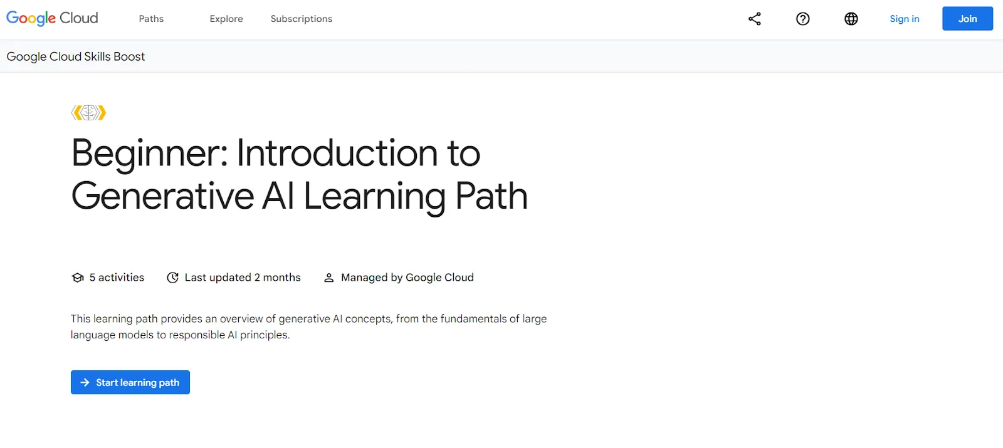The width and height of the screenshot is (1003, 448).
Task: Open the Subscriptions menu item
Action: 302,19
